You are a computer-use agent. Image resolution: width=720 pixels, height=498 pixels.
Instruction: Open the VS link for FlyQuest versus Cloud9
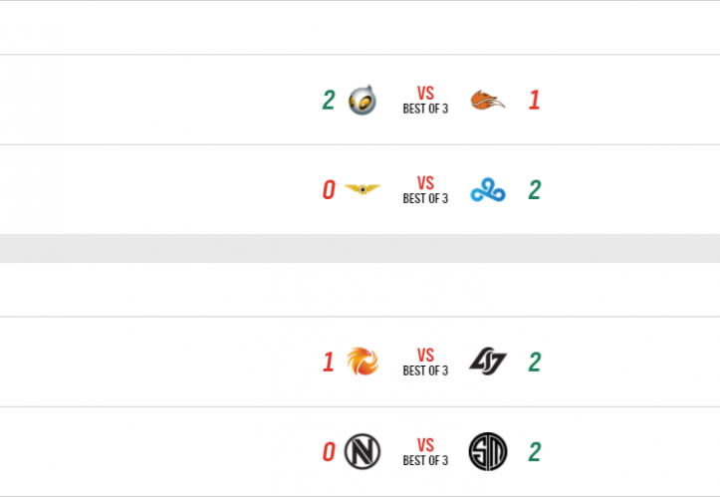click(x=425, y=183)
